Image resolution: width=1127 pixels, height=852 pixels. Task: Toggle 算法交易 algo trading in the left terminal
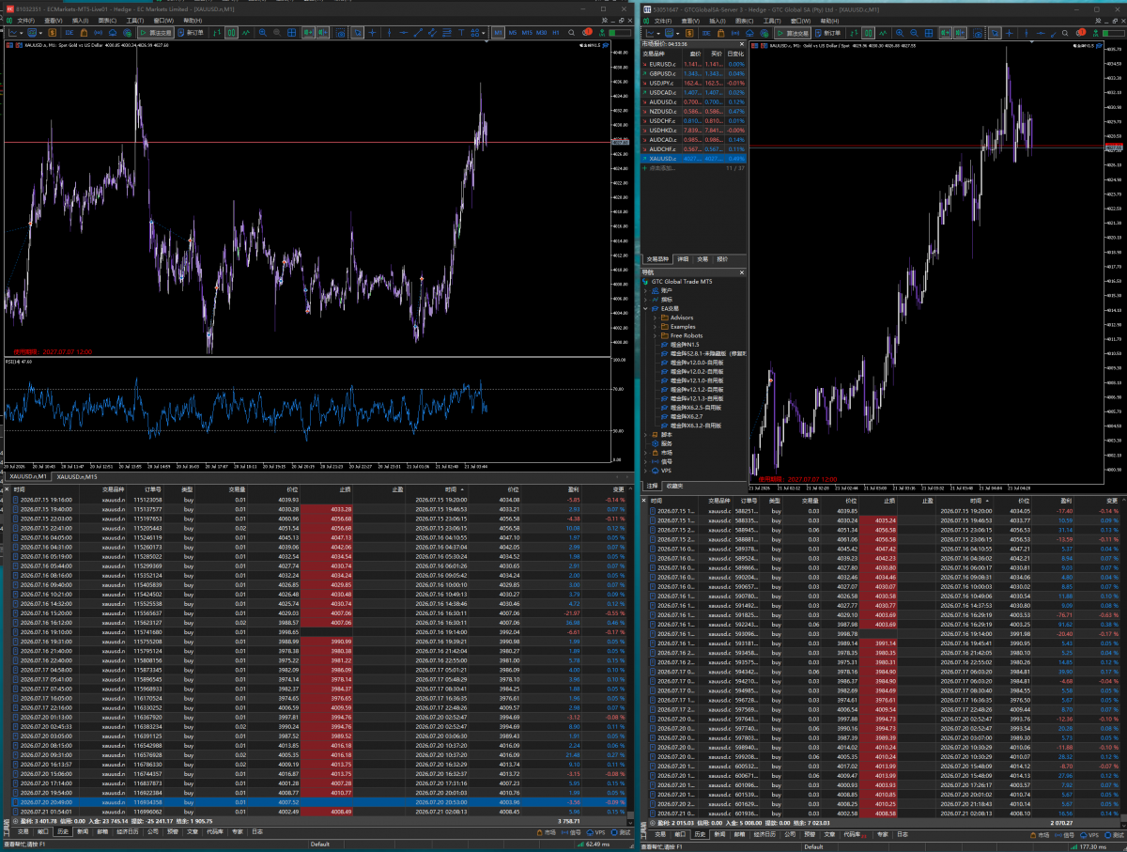click(x=156, y=33)
